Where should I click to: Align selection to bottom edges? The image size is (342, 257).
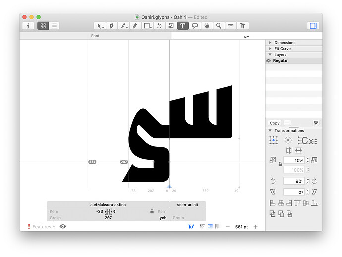tap(314, 203)
